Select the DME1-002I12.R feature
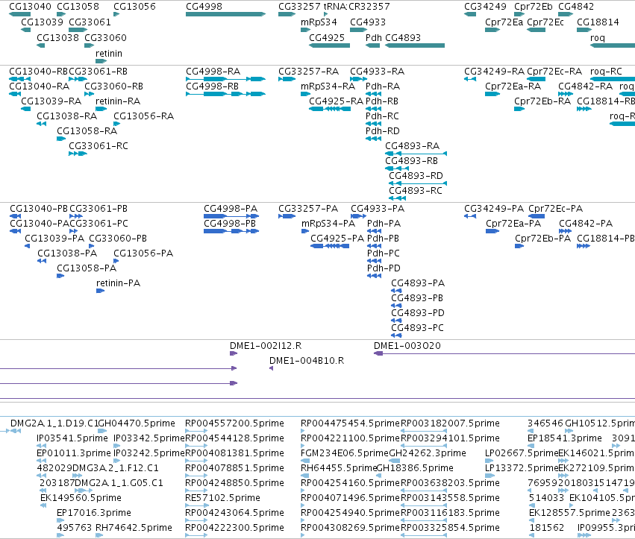The height and width of the screenshot is (539, 635). coord(234,353)
